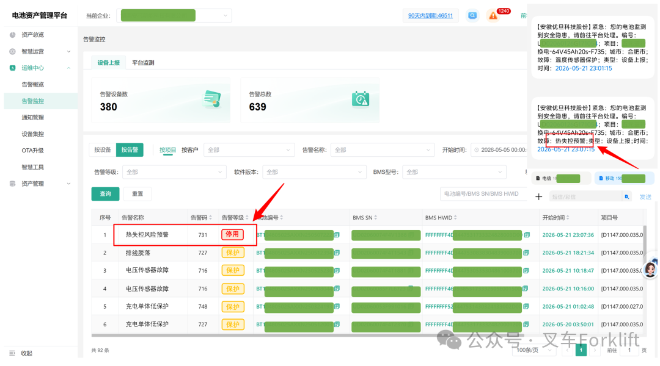Collapse the 运维中心 sidebar group
Viewport: 660px width, 366px height.
(68, 68)
